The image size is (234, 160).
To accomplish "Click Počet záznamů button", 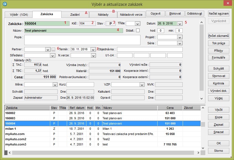I will click(x=219, y=36).
